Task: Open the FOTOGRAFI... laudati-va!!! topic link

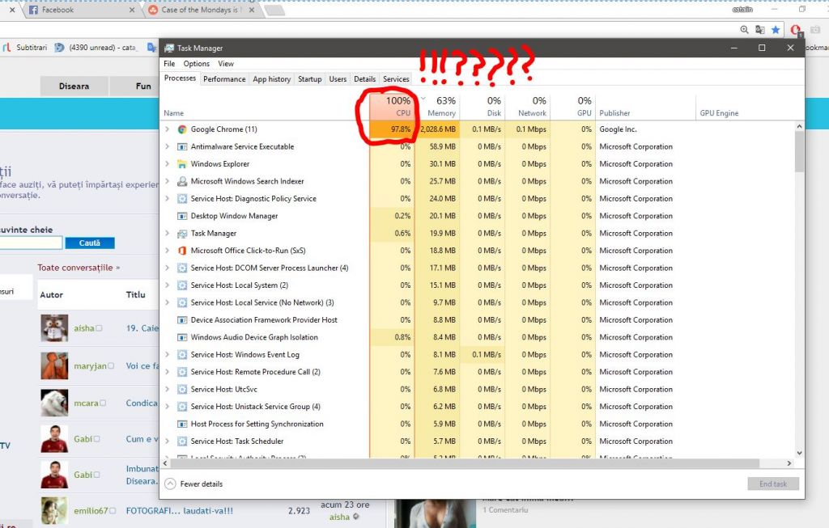Action: [x=179, y=511]
